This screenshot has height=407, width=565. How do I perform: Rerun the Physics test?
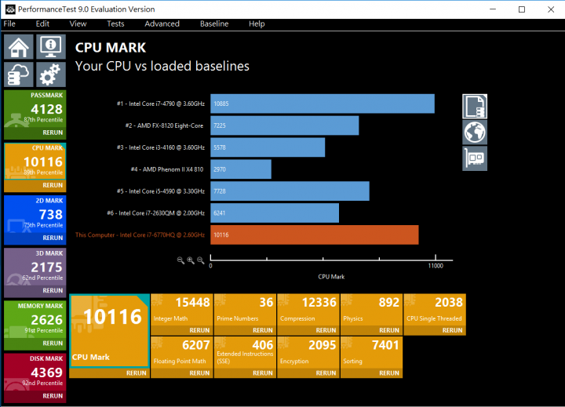click(389, 330)
